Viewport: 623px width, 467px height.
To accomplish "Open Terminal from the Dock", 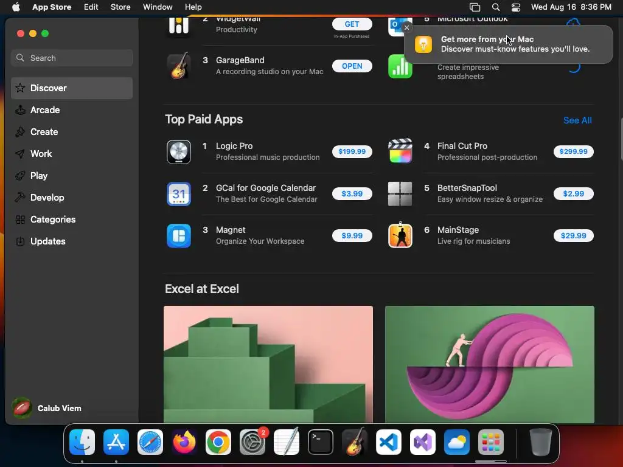I will coord(321,442).
